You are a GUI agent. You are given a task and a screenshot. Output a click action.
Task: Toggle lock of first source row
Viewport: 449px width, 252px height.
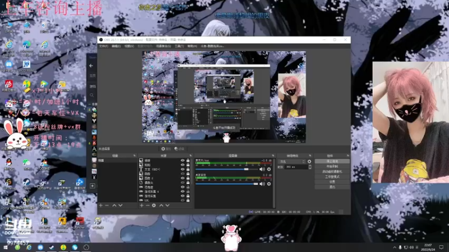click(188, 161)
